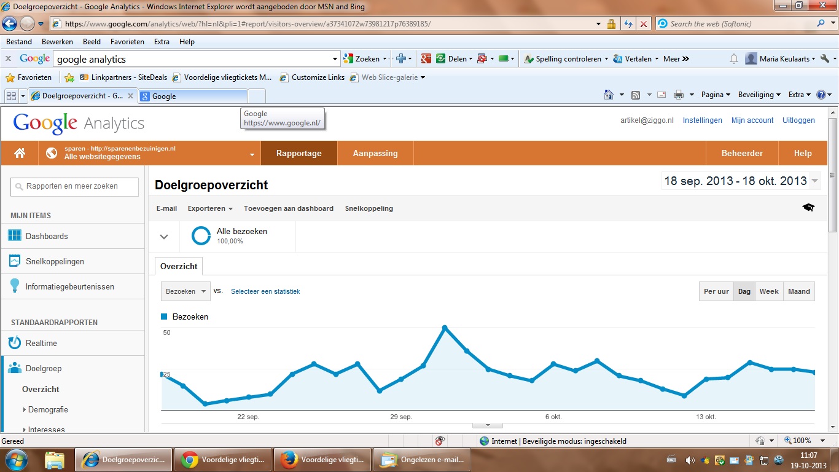Open the Bezoeken metric dropdown
The image size is (839, 472).
coord(185,291)
